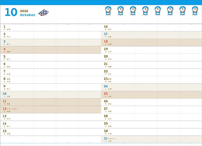Select the date number 9 entry
The height and width of the screenshot is (146, 202).
coord(4,86)
